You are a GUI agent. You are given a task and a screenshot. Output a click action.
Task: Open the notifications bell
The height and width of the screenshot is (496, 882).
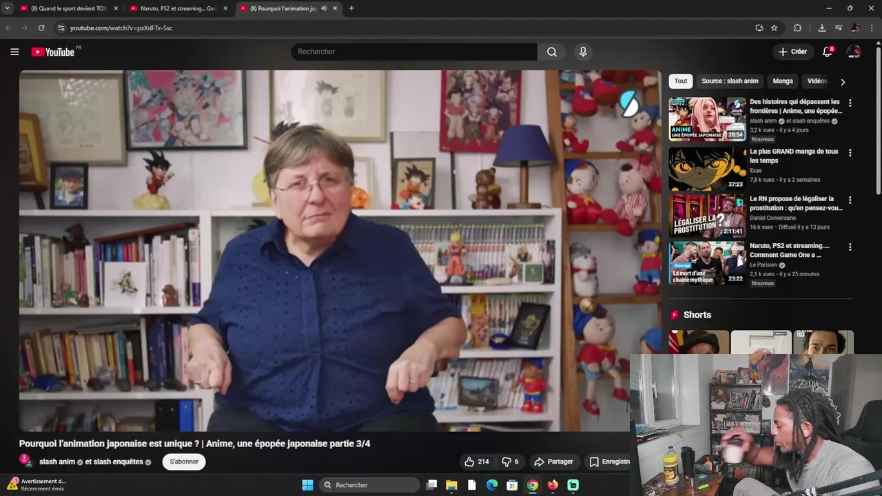pos(828,52)
